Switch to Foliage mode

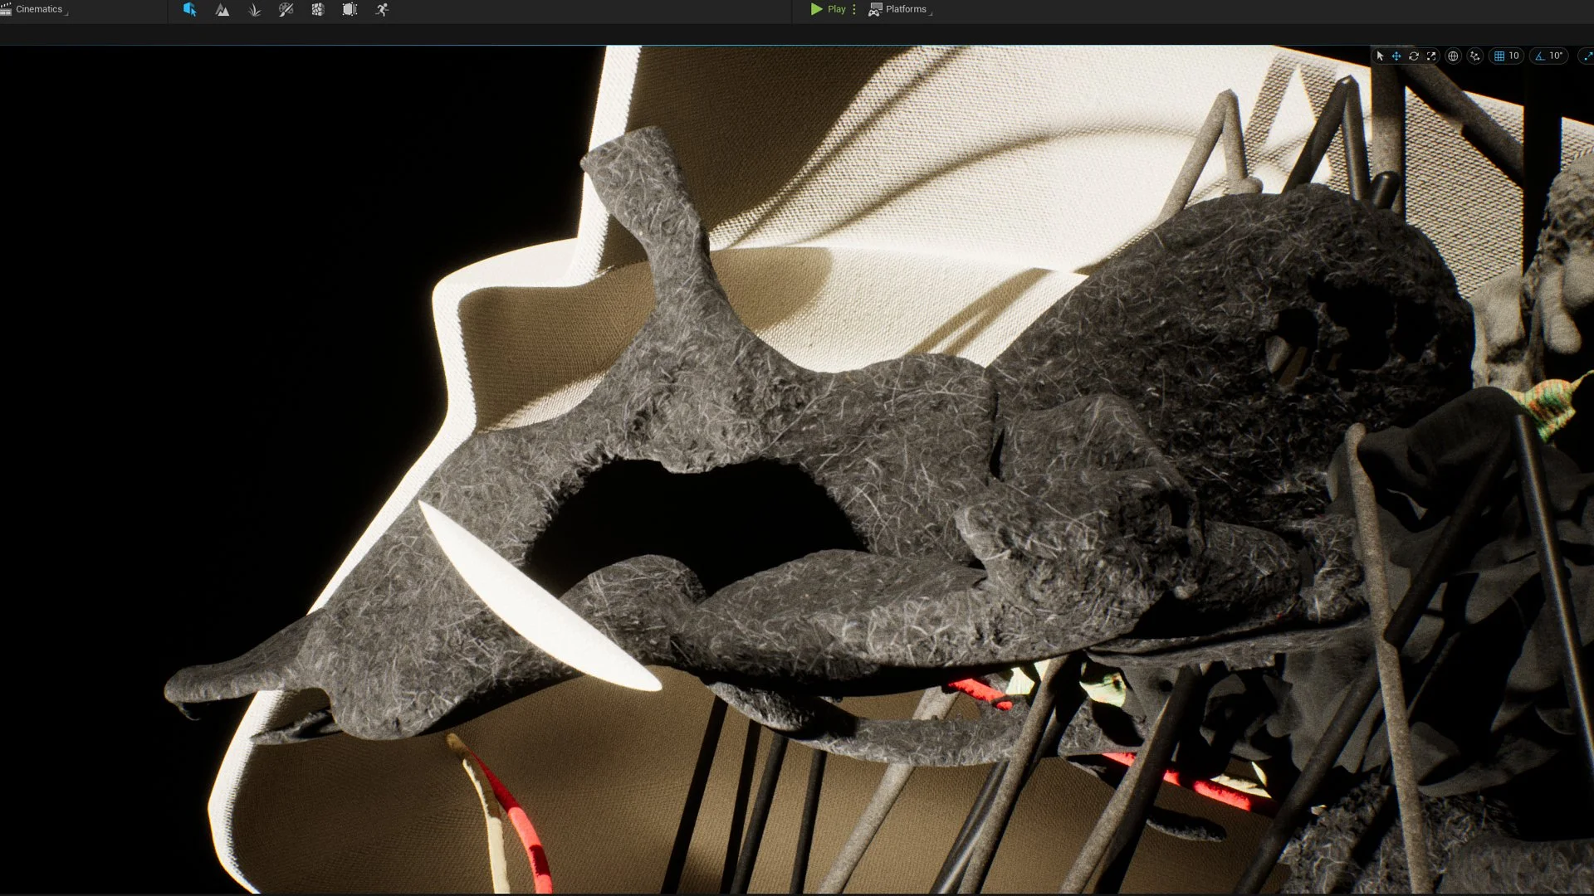(255, 10)
